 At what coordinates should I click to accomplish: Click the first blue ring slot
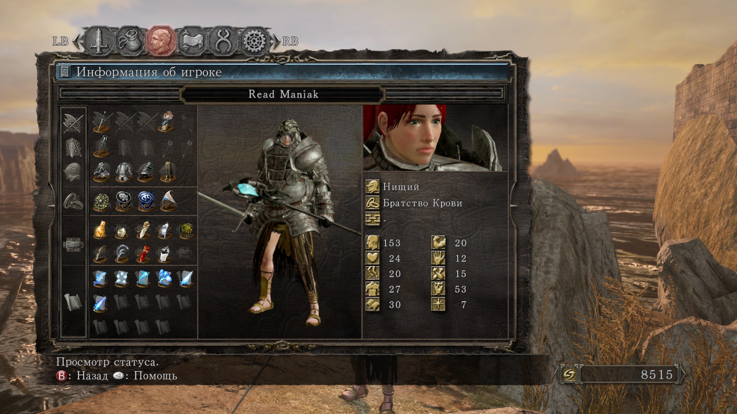(x=145, y=201)
